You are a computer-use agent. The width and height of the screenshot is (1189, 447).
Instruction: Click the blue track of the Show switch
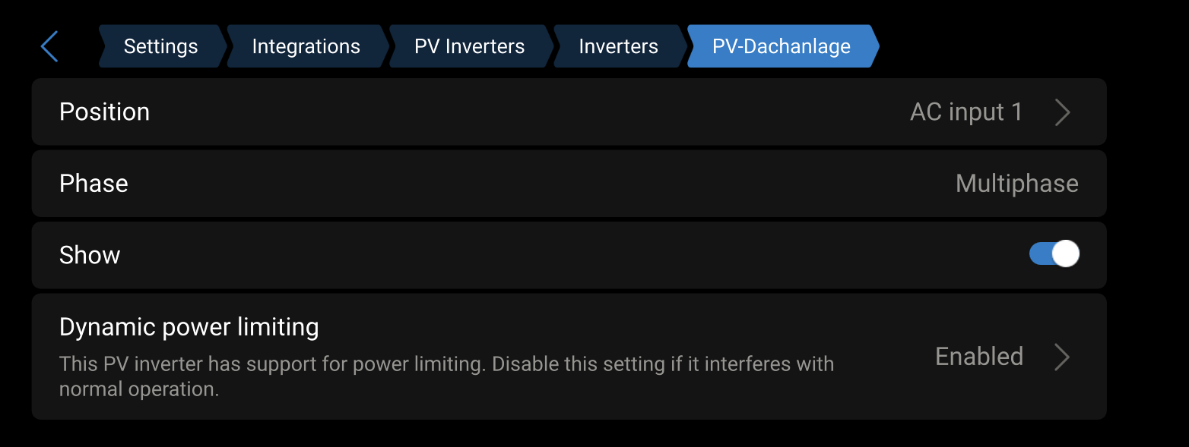click(1039, 254)
